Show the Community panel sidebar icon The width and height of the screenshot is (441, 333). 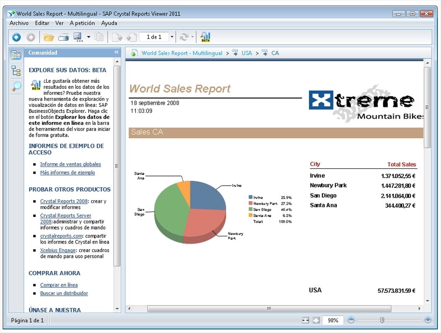tap(16, 55)
